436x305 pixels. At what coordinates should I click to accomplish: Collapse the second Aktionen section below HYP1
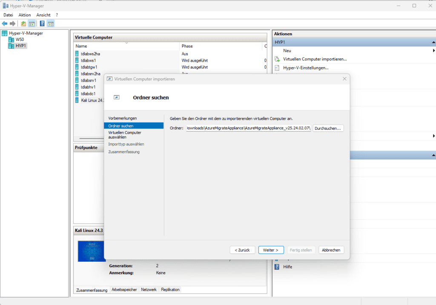433,155
